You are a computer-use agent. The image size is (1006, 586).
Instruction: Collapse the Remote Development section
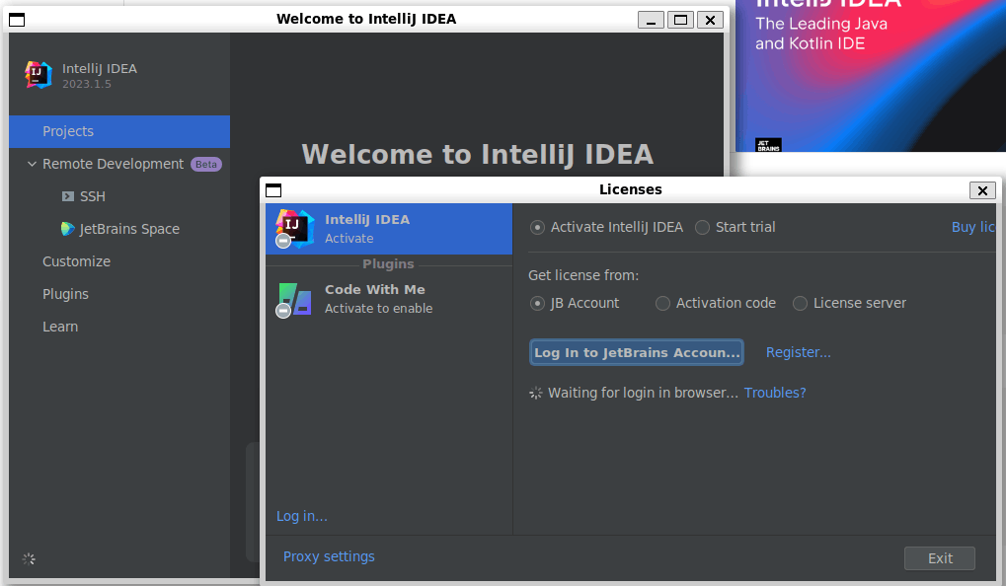coord(32,164)
